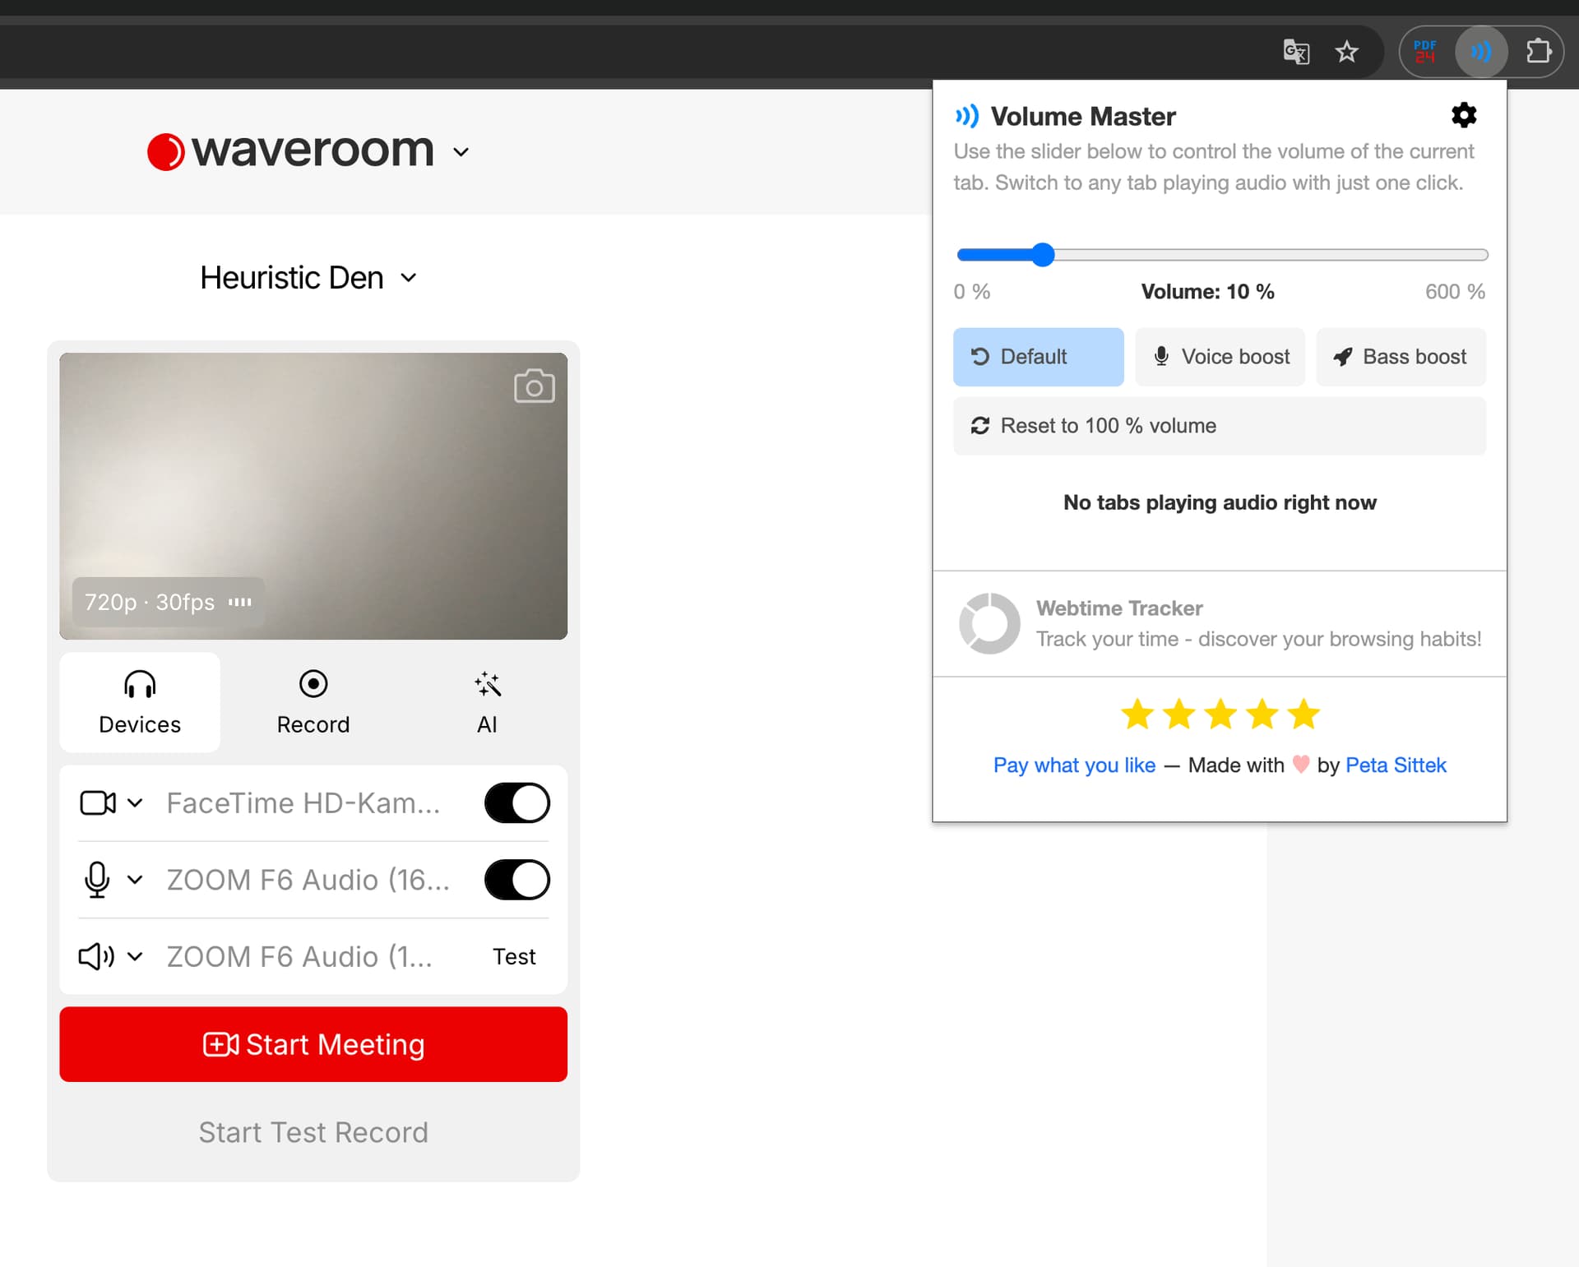1579x1267 pixels.
Task: Click the microphone device icon
Action: (x=97, y=880)
